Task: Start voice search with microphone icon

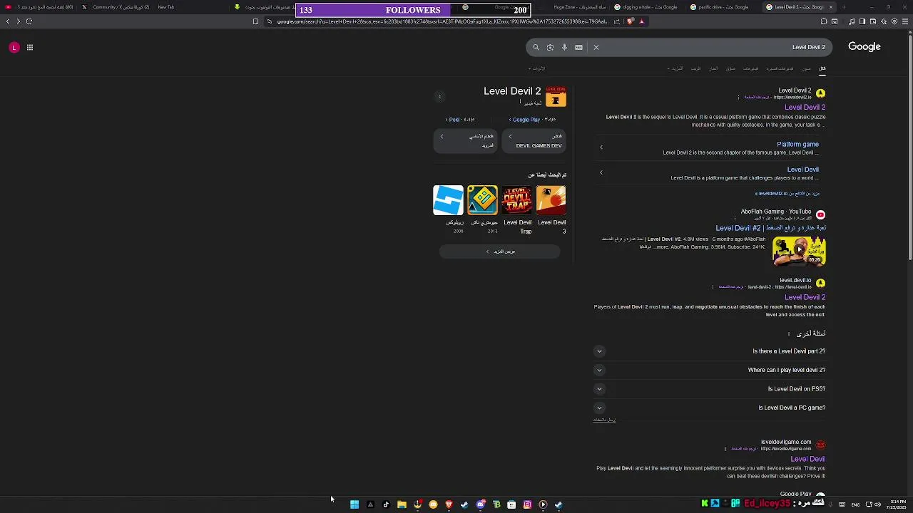Action: coord(564,48)
